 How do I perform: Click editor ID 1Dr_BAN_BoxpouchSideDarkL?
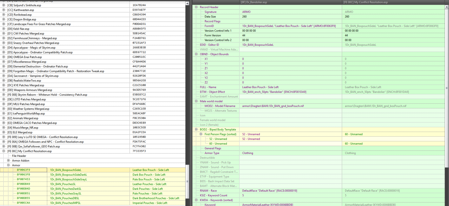(x=69, y=175)
